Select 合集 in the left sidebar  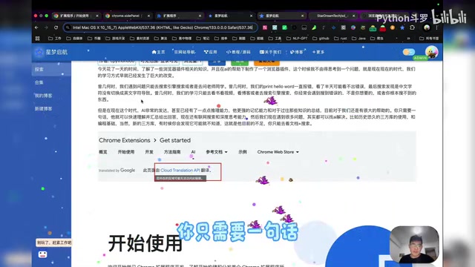tap(39, 82)
